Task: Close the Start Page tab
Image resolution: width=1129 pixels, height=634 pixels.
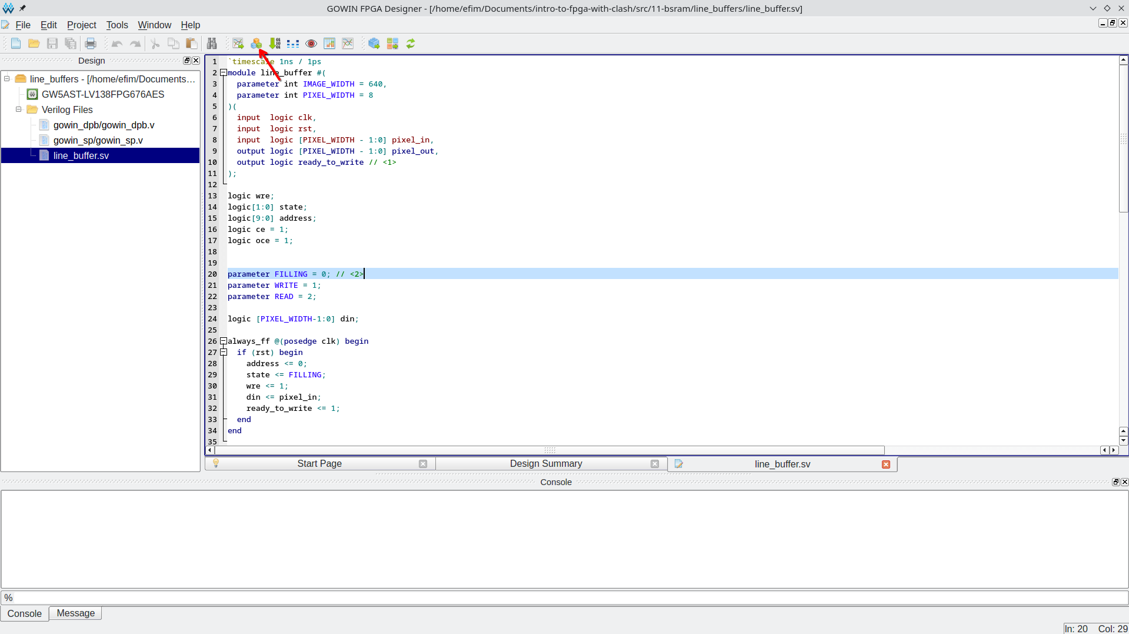Action: tap(423, 464)
